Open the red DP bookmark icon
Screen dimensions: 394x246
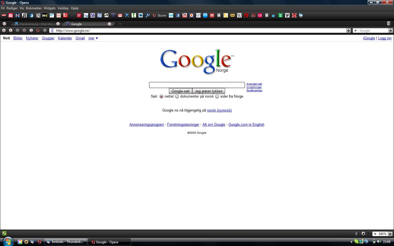click(x=79, y=16)
